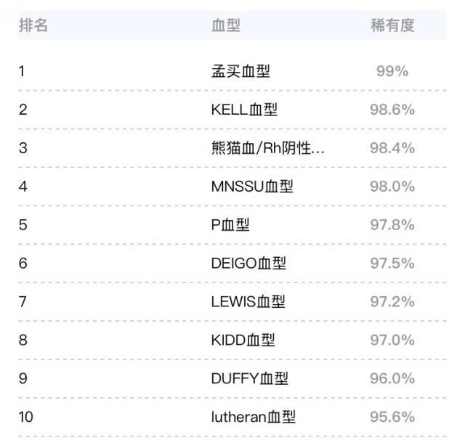Click the P血型 name
The height and width of the screenshot is (448, 465).
pos(230,225)
